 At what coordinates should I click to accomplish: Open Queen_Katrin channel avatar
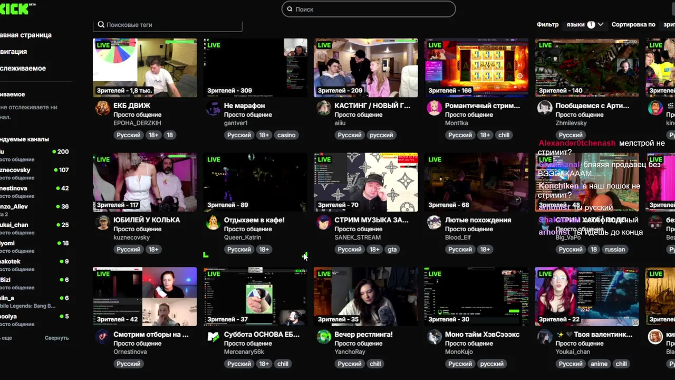pos(213,222)
